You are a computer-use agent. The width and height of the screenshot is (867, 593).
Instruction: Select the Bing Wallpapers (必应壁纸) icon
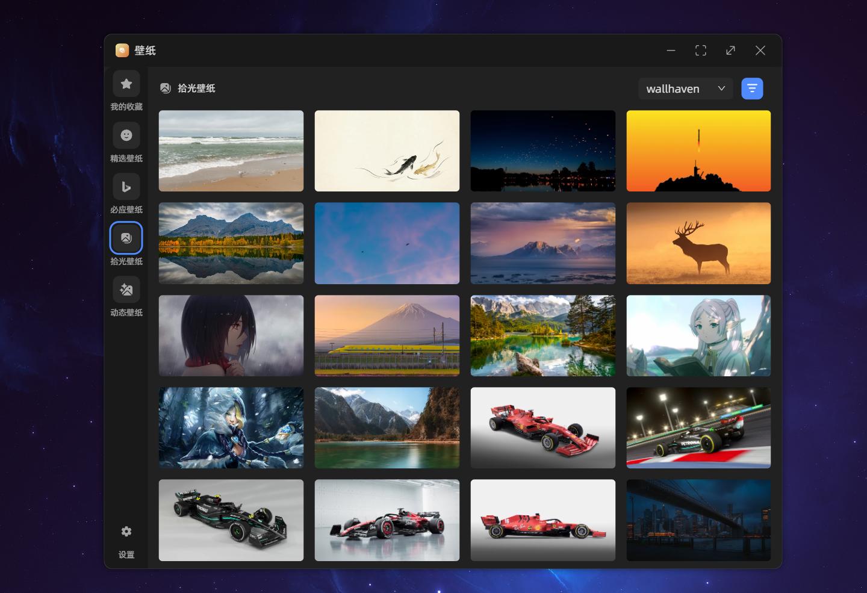click(x=126, y=187)
